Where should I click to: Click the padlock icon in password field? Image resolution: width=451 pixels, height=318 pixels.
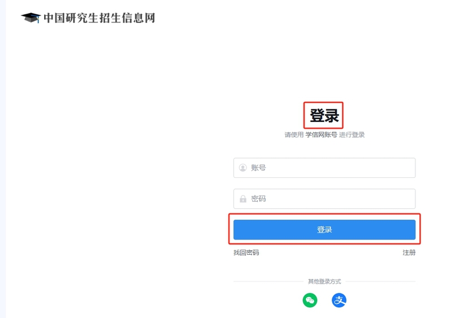point(243,199)
